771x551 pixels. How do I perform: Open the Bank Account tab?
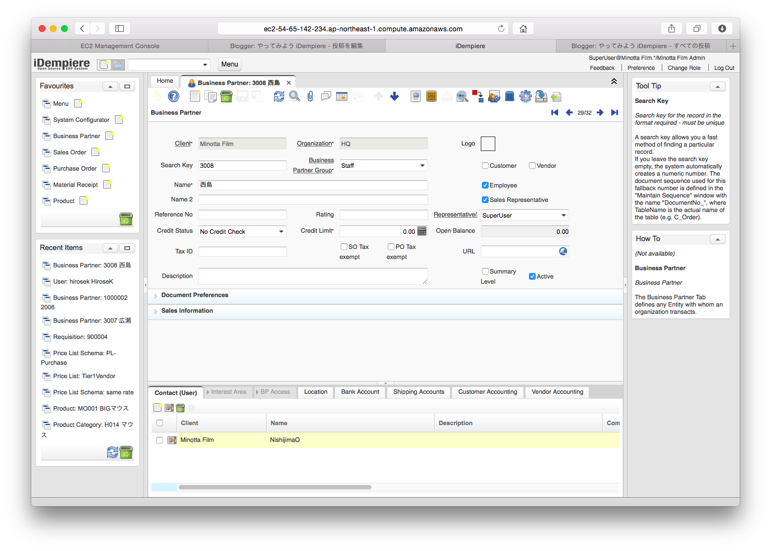click(x=360, y=392)
